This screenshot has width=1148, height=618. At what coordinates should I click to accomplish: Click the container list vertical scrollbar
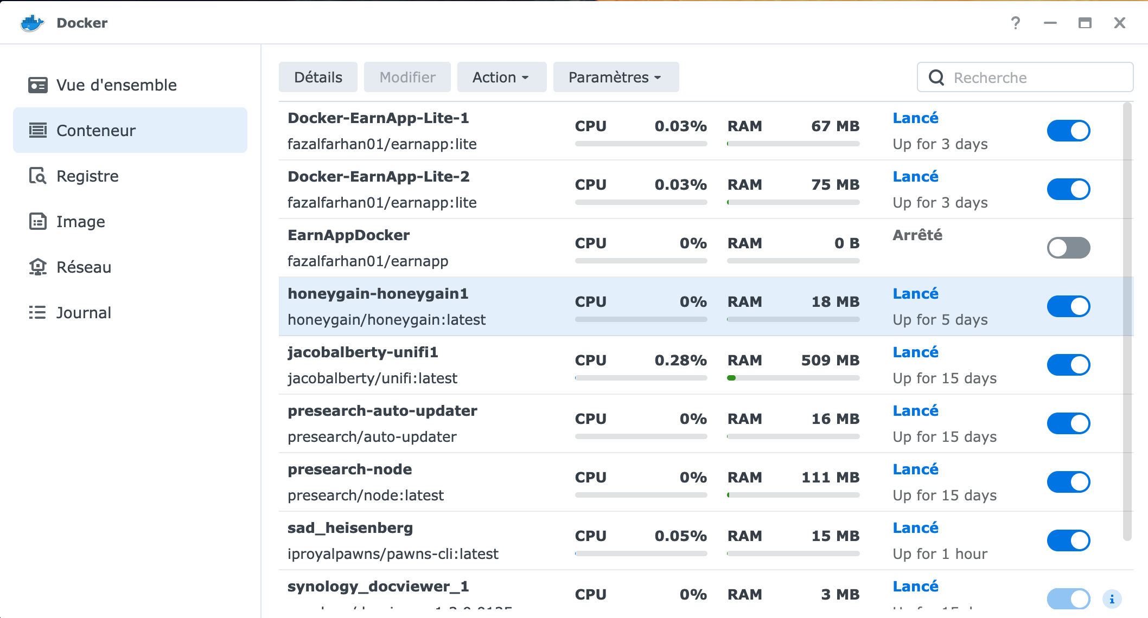tap(1127, 321)
